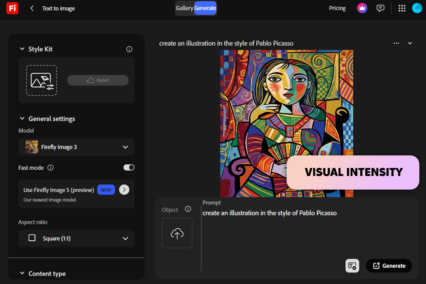This screenshot has height=284, width=426.
Task: Open the generated Picasso-style image
Action: click(x=287, y=123)
